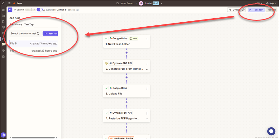This screenshot has width=279, height=139.
Task: Expand the Rasterize PDF Pages step chevron
Action: tap(147, 119)
